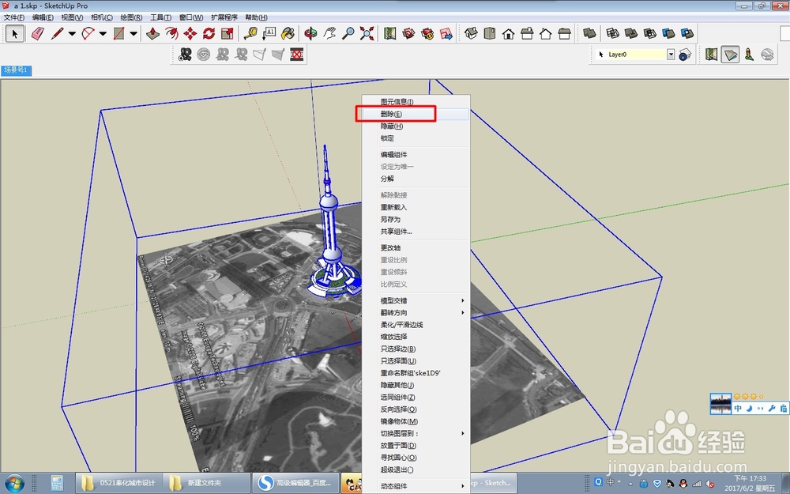Pick the Eraser tool

click(x=37, y=34)
